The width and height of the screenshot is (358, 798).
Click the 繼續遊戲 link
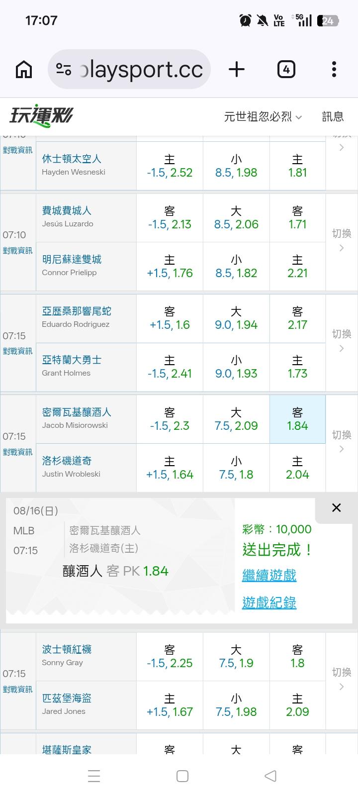pyautogui.click(x=269, y=576)
